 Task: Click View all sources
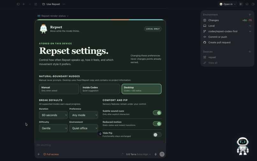tap(213, 63)
